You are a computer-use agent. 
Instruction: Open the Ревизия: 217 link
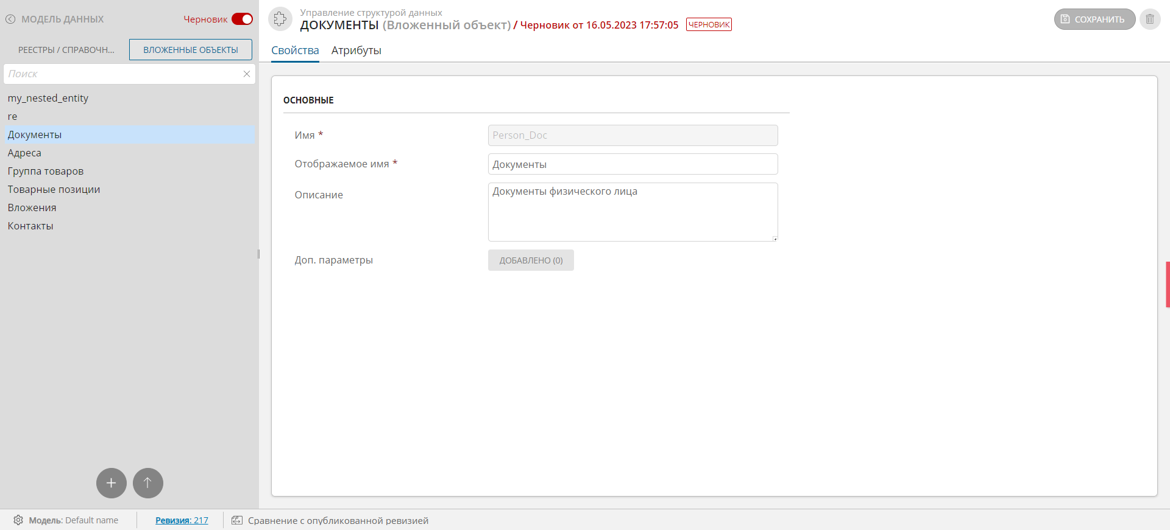pyautogui.click(x=182, y=520)
